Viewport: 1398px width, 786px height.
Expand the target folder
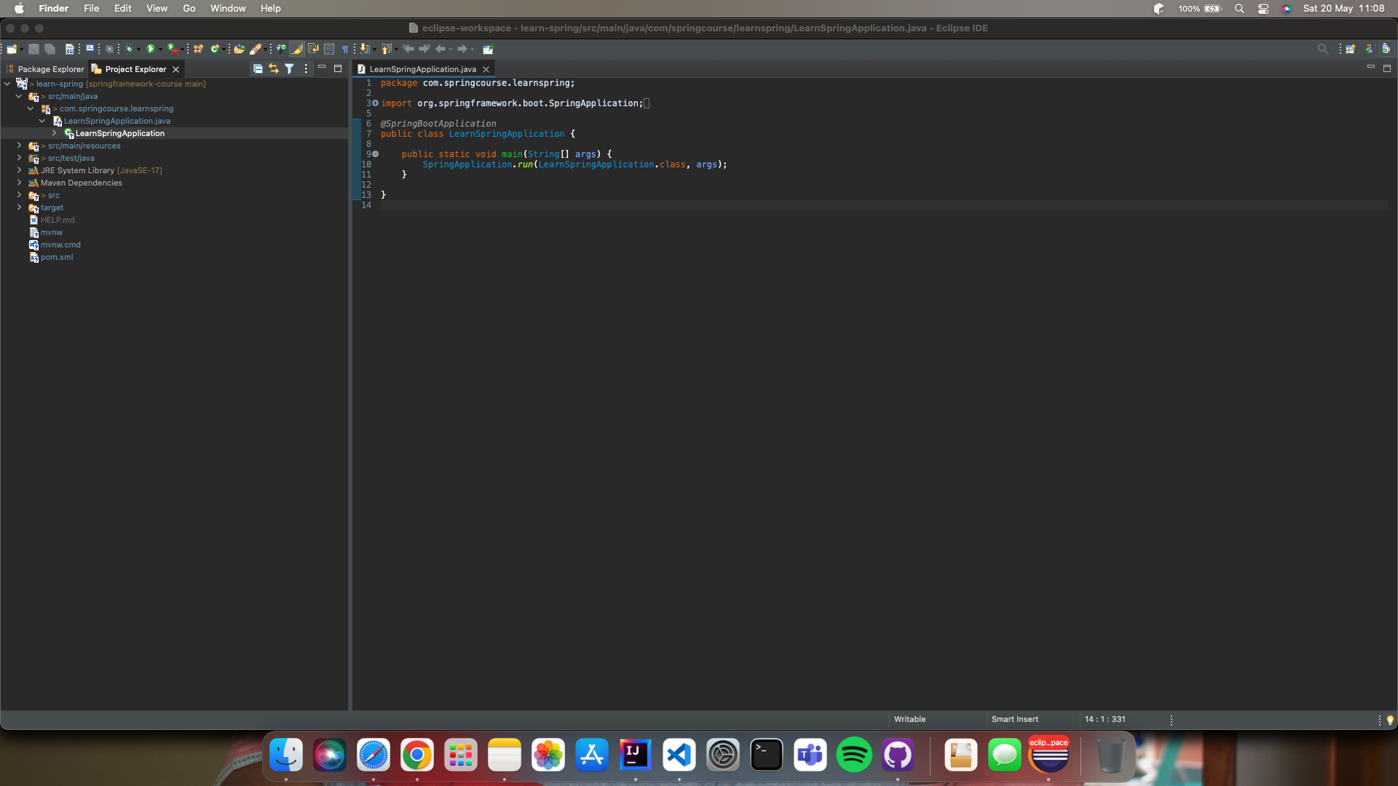click(x=19, y=207)
